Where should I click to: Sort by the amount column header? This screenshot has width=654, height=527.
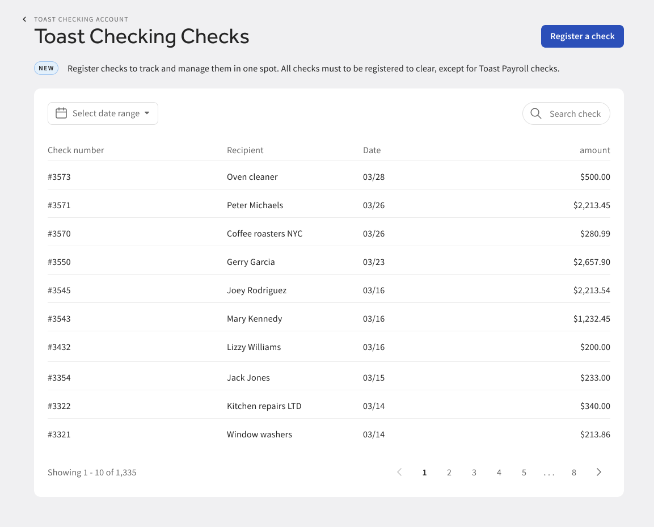[594, 150]
